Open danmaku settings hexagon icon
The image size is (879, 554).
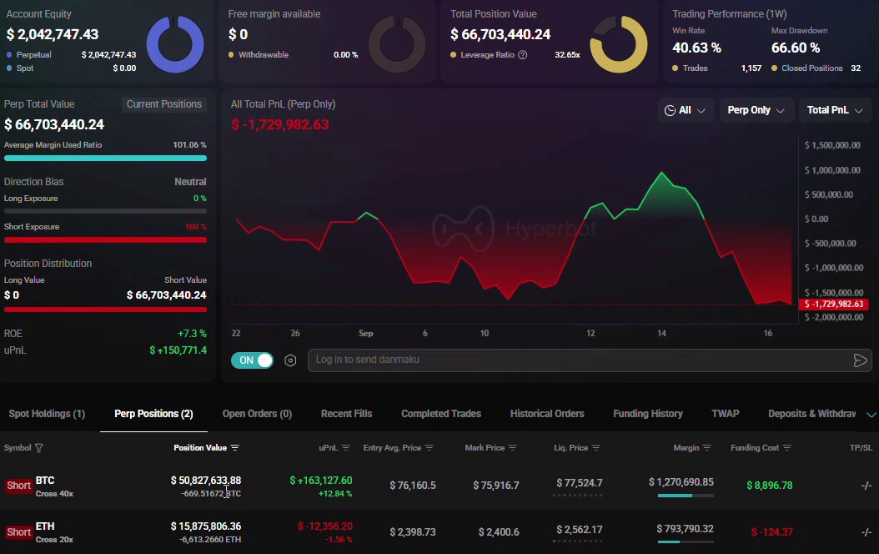[290, 360]
